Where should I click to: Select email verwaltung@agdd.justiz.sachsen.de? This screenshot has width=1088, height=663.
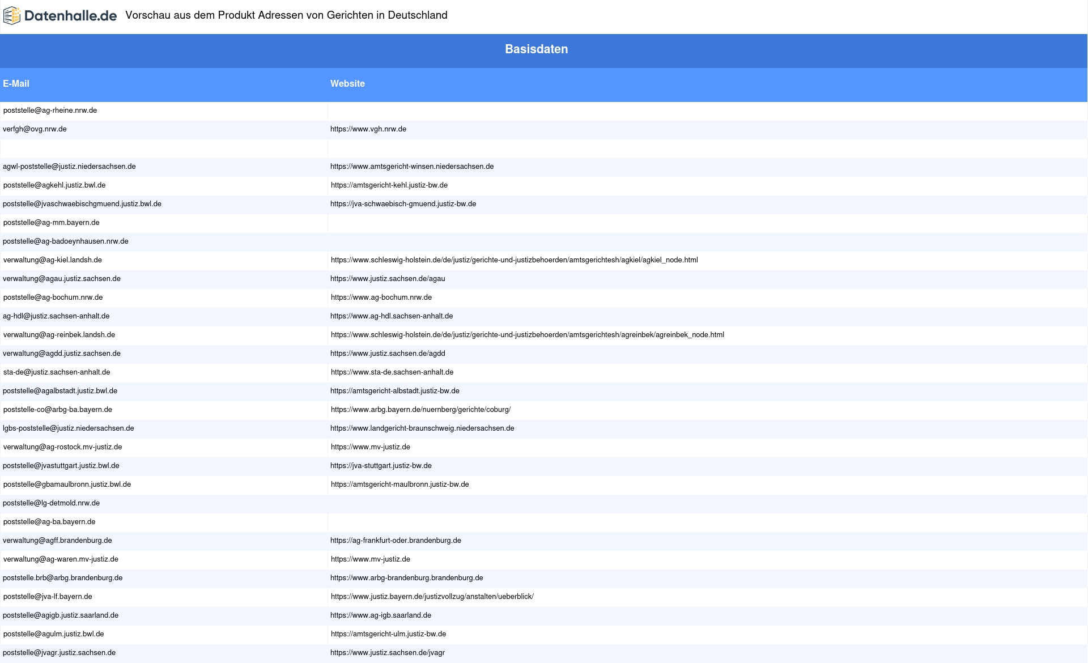click(x=62, y=354)
